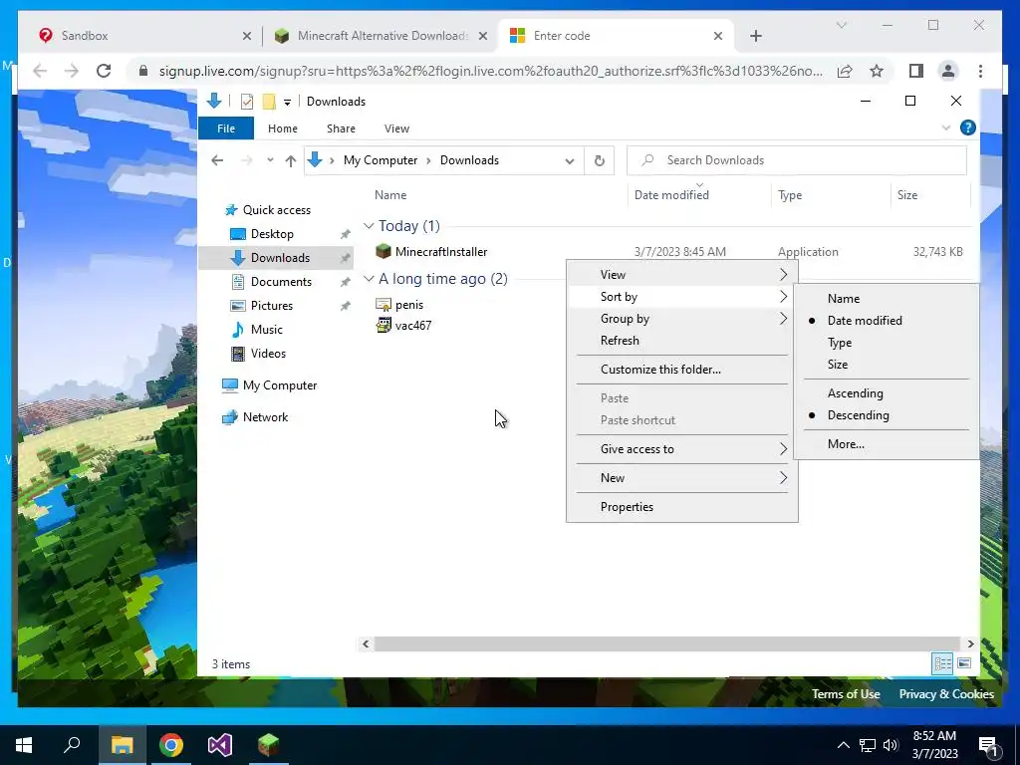This screenshot has height=765, width=1020.
Task: Close the Sandbox tab
Action: 247,36
